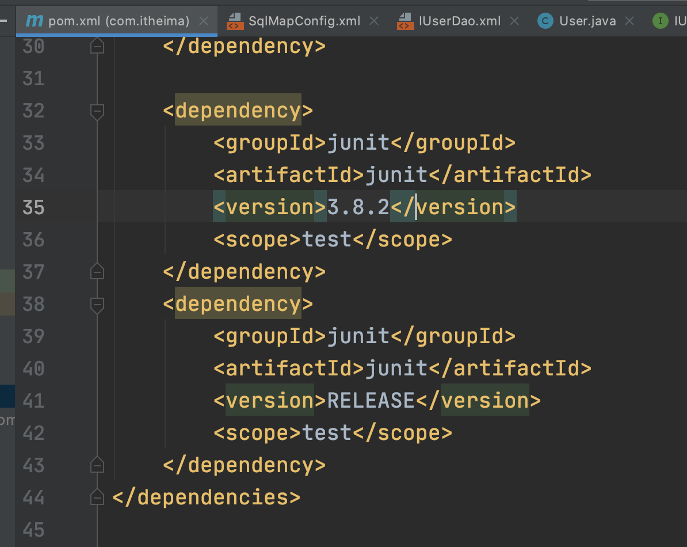687x547 pixels.
Task: Click the class icon of User.java tab
Action: [x=545, y=21]
